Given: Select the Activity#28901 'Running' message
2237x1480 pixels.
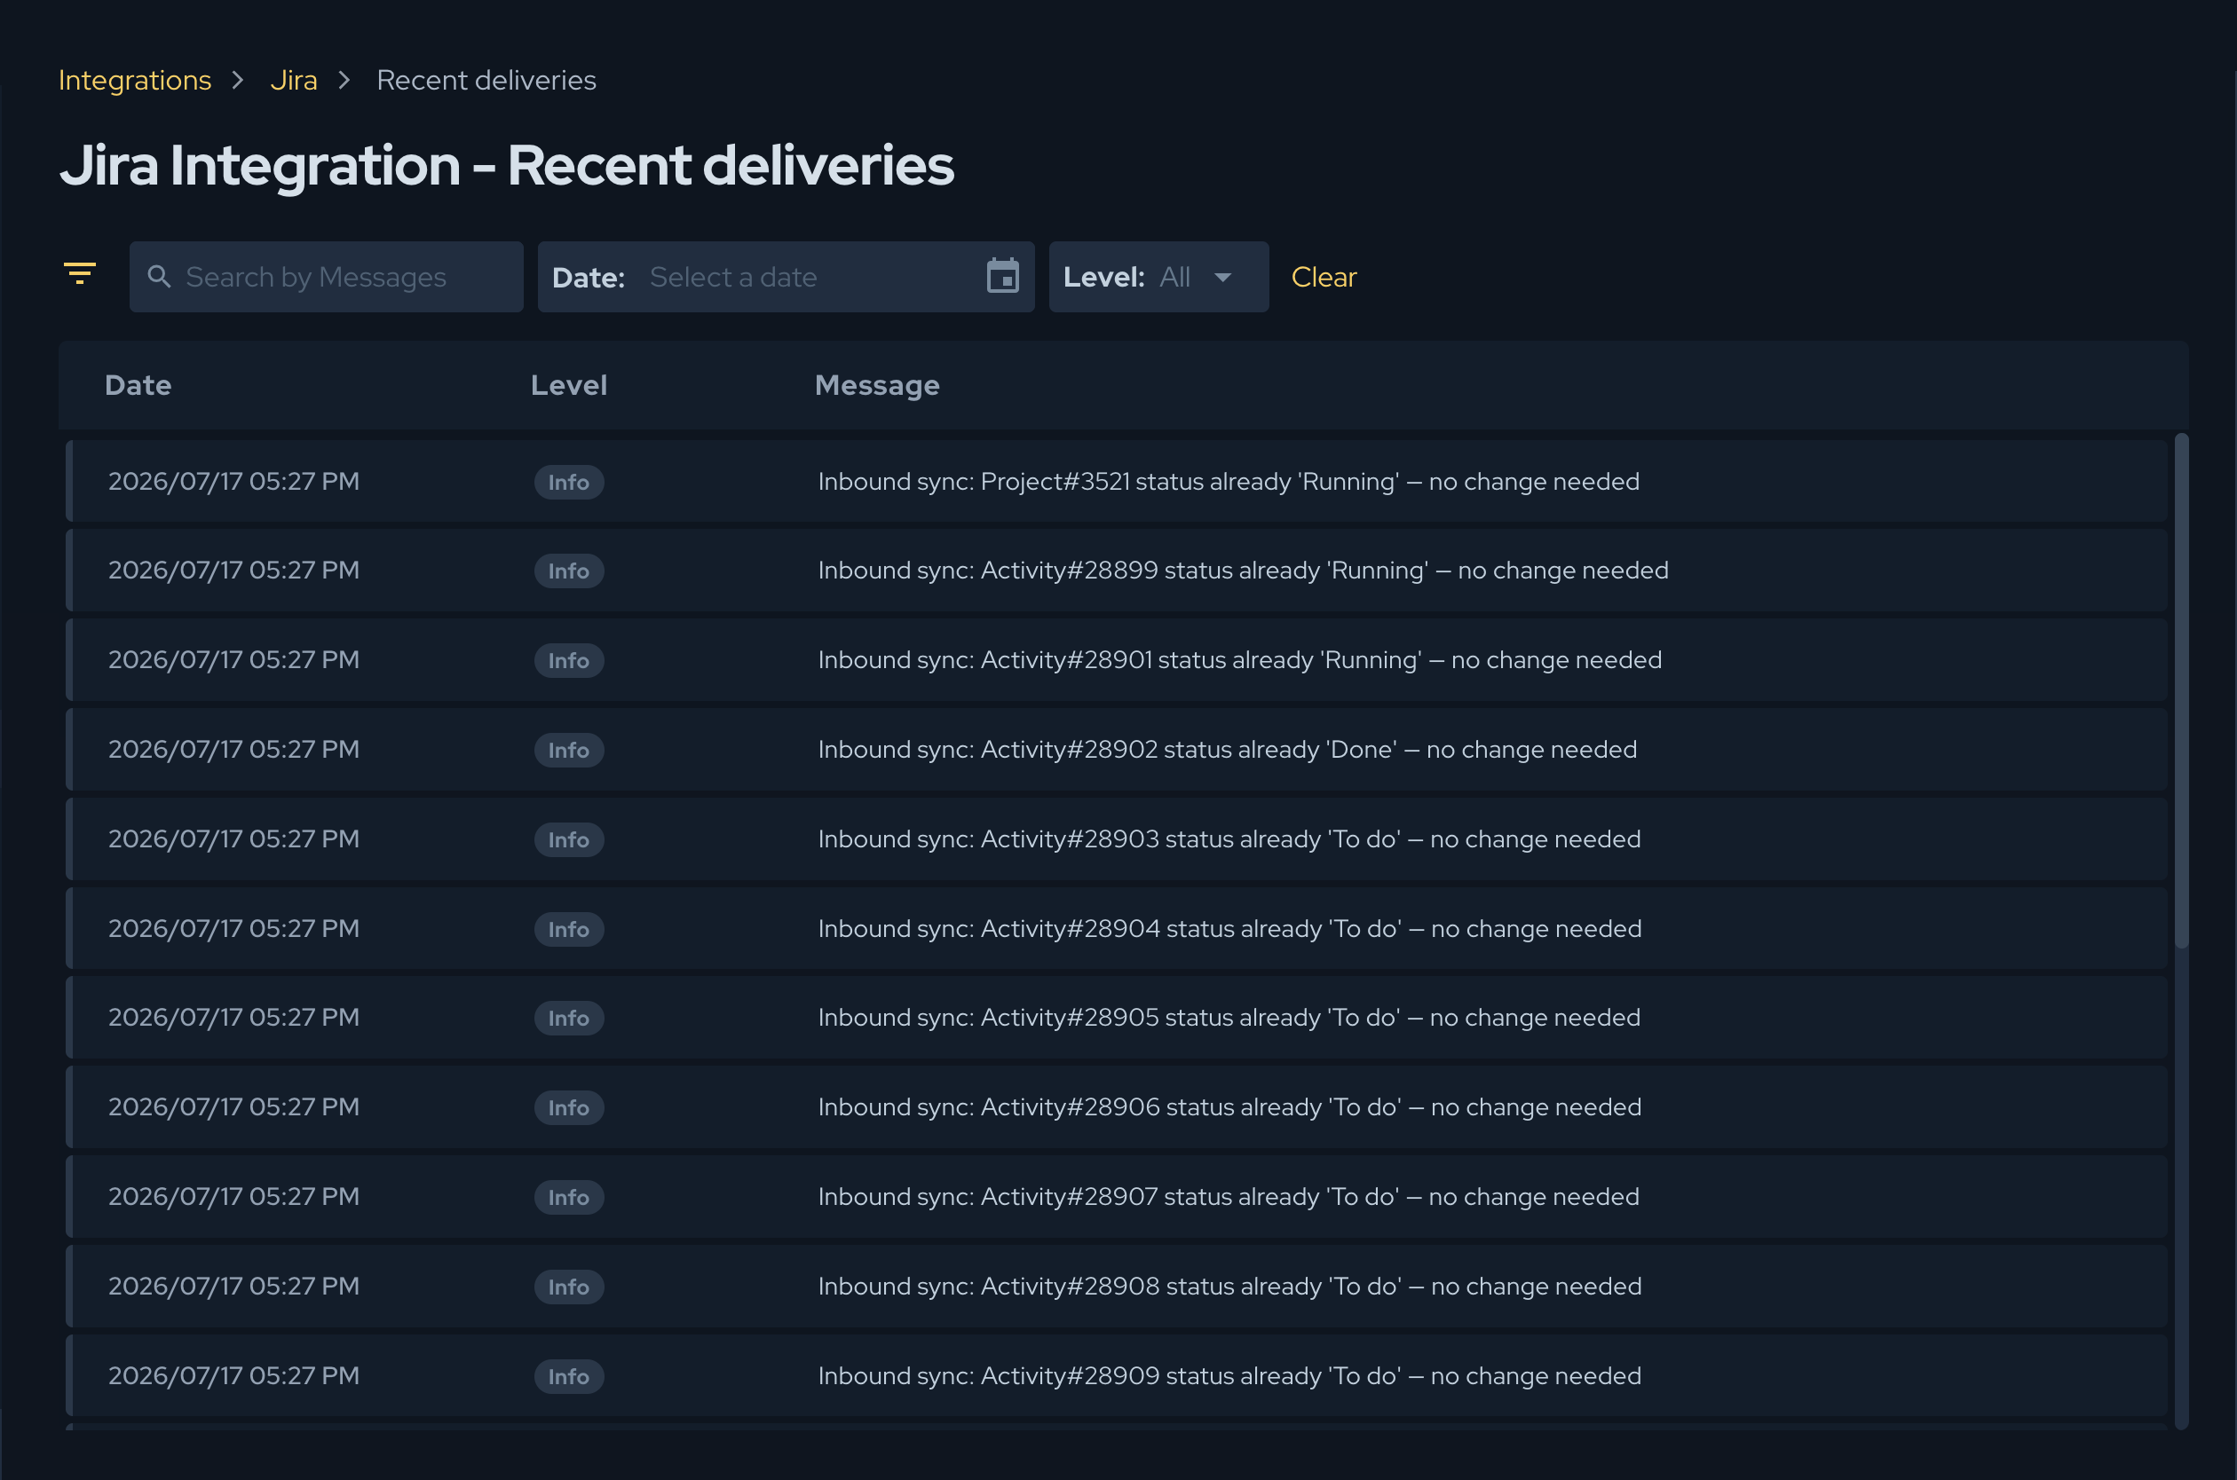Looking at the screenshot, I should click(x=1240, y=660).
